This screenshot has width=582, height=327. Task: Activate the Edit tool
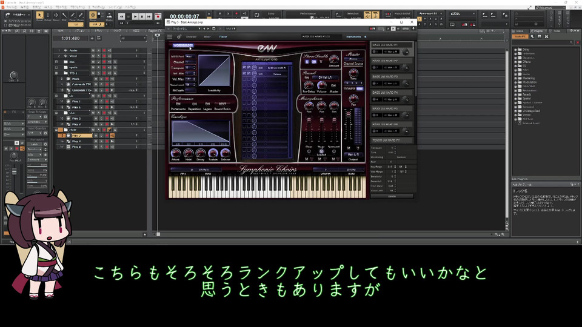(x=64, y=15)
